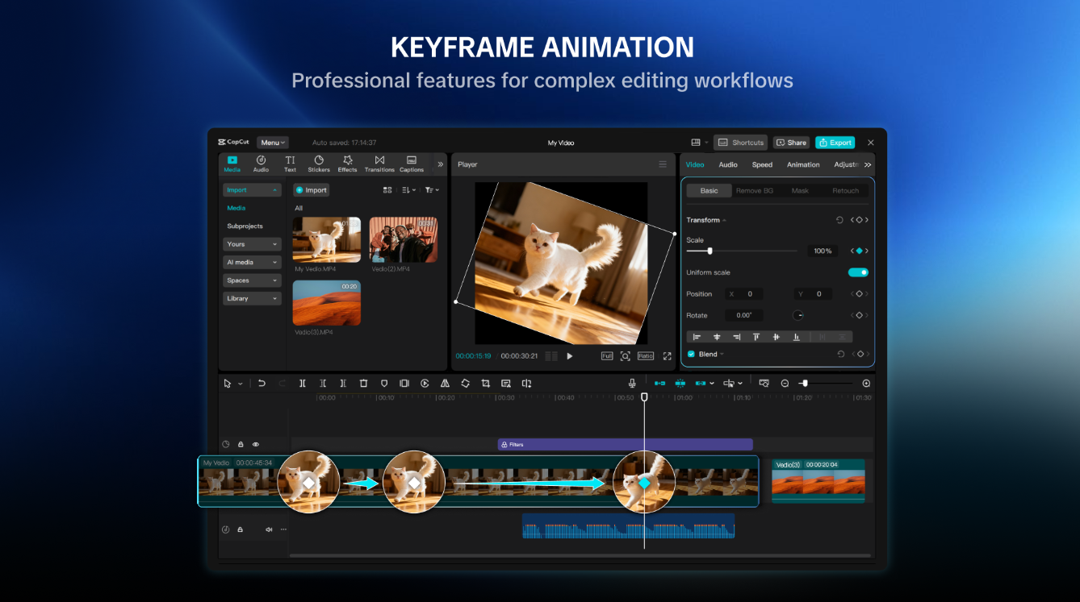Open the Menu dropdown
The height and width of the screenshot is (602, 1080).
[273, 143]
